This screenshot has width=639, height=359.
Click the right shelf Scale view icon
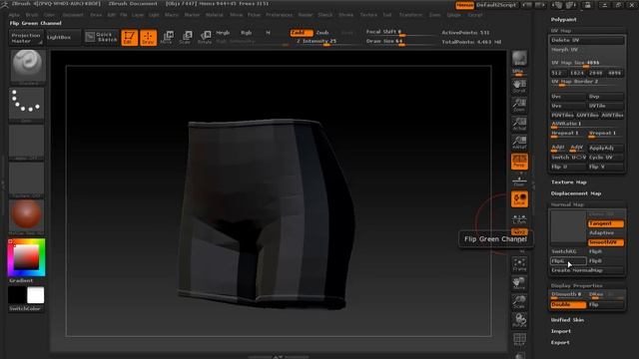pyautogui.click(x=519, y=302)
